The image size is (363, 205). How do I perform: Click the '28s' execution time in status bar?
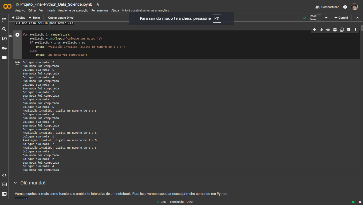pos(163,202)
